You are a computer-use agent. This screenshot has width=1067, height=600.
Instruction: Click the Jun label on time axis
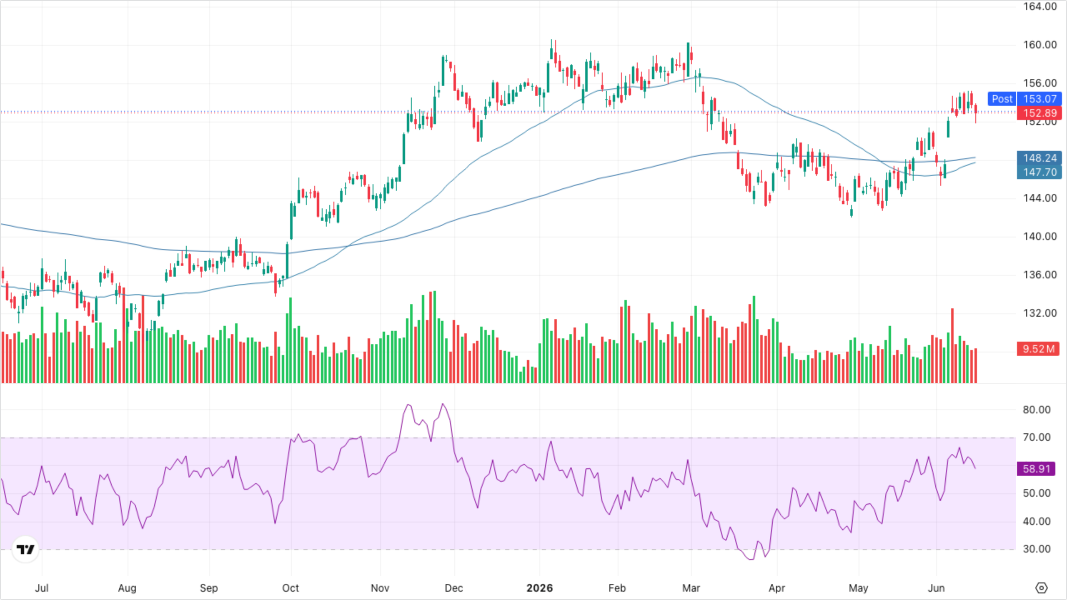click(936, 588)
